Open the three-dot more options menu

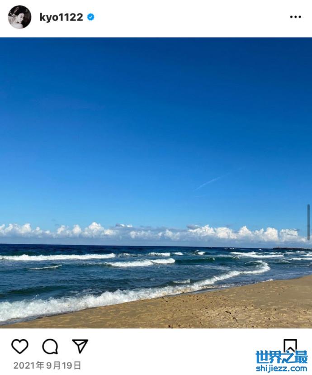pos(296,17)
